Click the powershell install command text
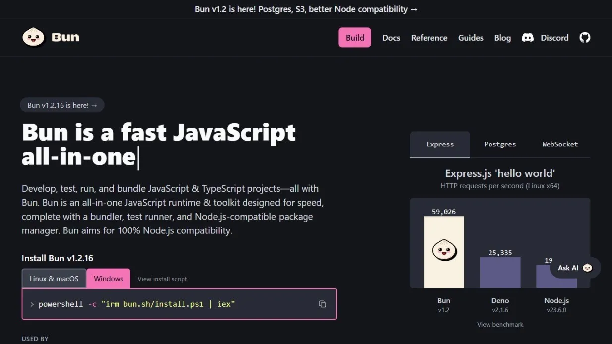The image size is (612, 344). 136,304
